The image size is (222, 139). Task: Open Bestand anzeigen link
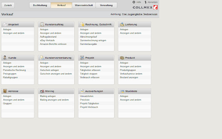pyautogui.click(x=129, y=77)
